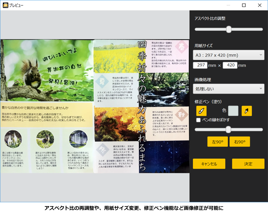Open the 用紙サイズ A3 dropdown
This screenshot has width=268, height=213.
tap(229, 55)
